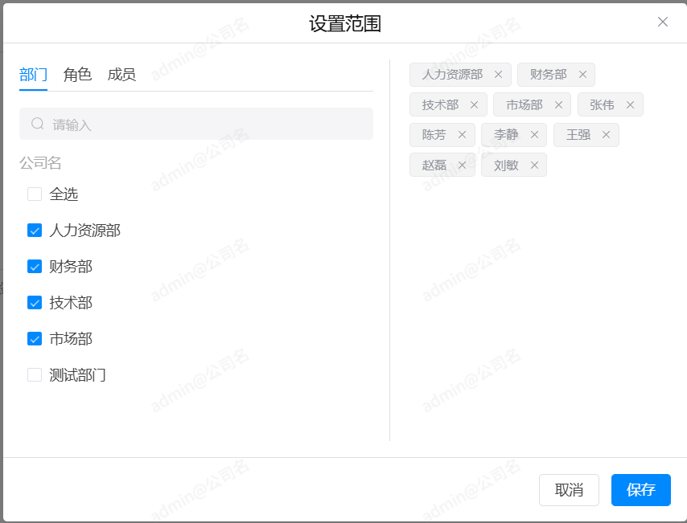Close the 设置范围 dialog
687x523 pixels.
663,22
